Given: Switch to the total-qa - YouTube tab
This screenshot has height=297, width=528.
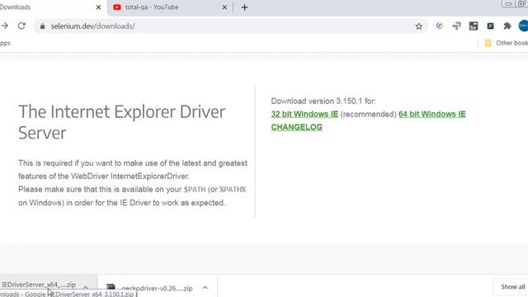Looking at the screenshot, I should click(170, 7).
